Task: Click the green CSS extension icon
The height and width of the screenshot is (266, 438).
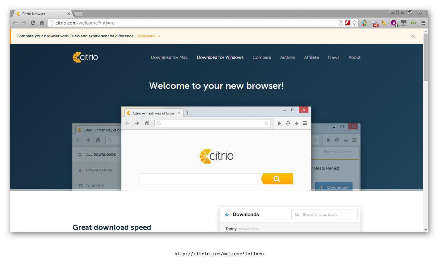Action: (x=413, y=23)
